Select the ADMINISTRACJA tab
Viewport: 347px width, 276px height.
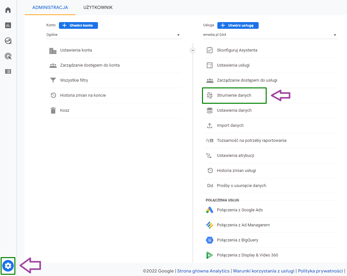click(x=50, y=7)
